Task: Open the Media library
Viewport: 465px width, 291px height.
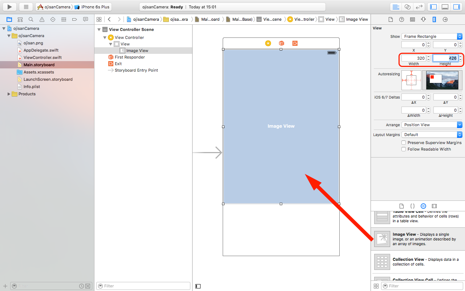Action: (434, 206)
